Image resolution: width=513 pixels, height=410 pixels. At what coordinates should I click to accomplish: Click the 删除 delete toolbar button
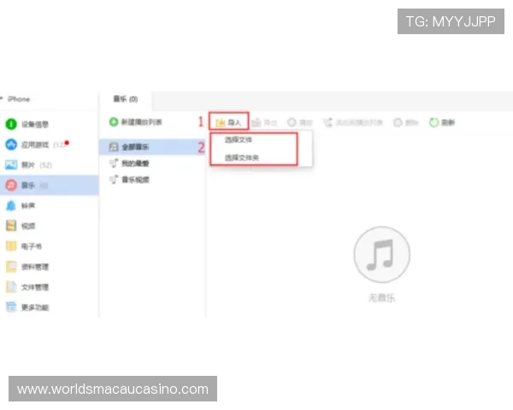[405, 123]
